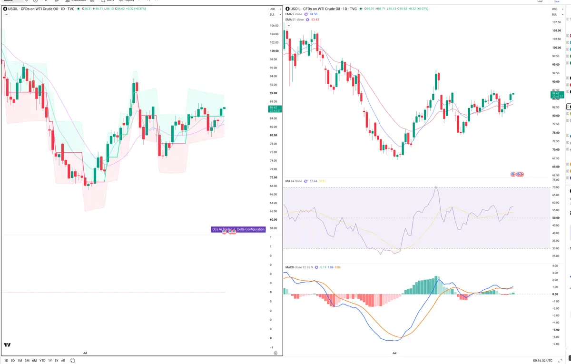Select the 5D time range
This screenshot has width=571, height=364.
[13, 361]
